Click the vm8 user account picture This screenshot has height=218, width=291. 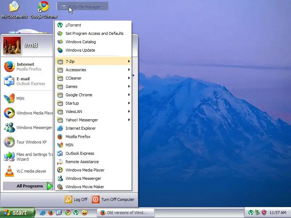click(12, 45)
